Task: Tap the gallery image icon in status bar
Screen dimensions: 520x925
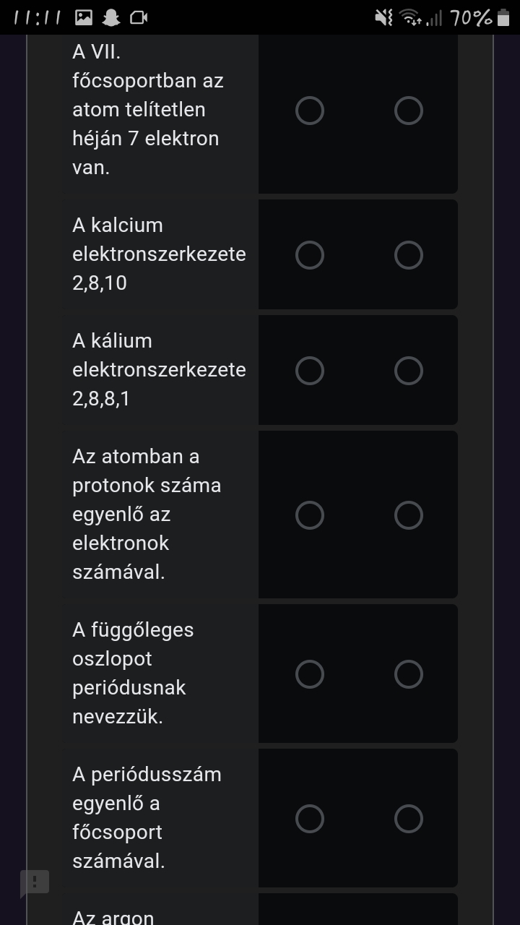Action: pos(84,17)
